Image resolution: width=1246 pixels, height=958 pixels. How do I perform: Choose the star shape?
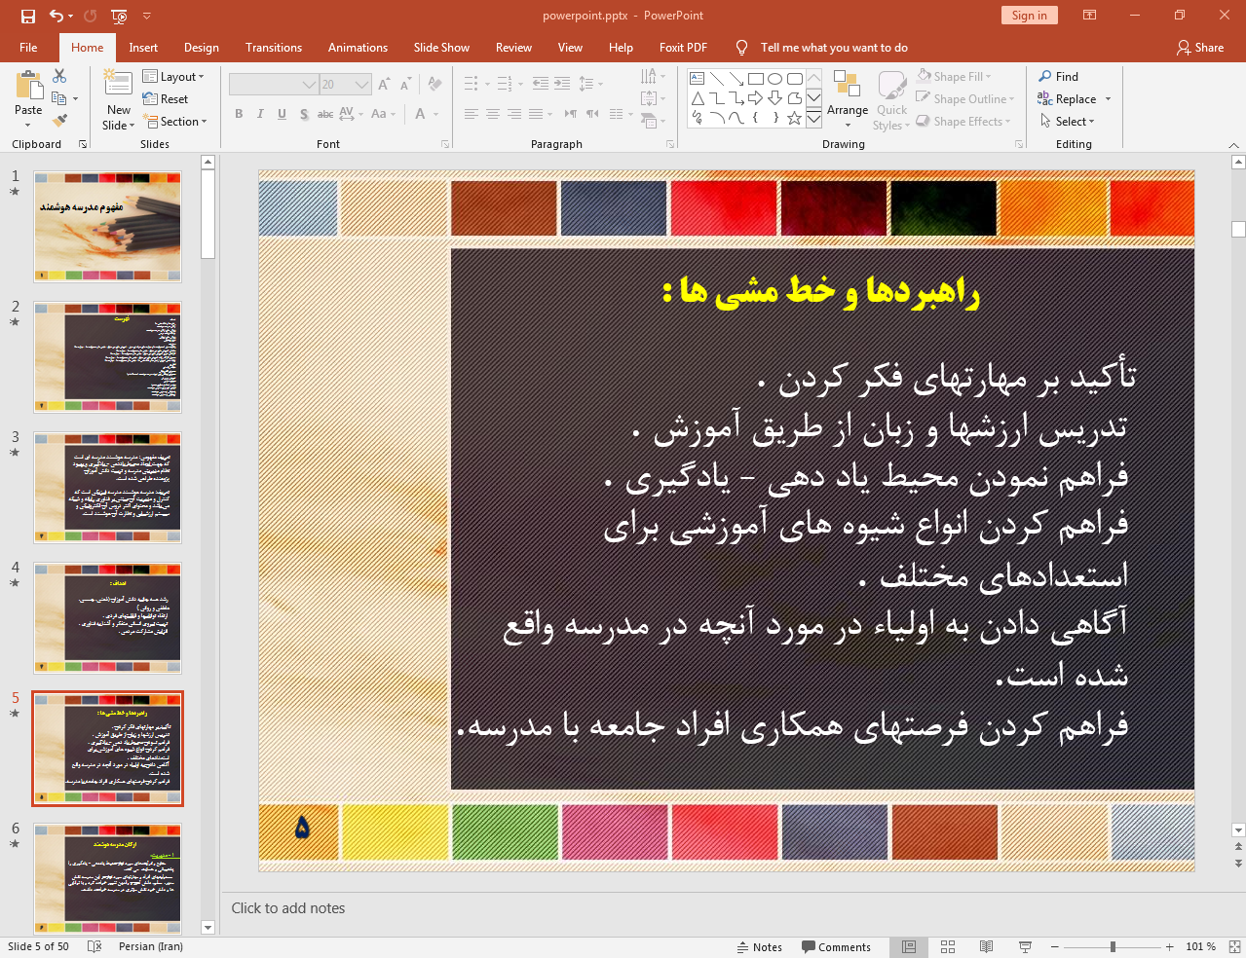click(795, 118)
